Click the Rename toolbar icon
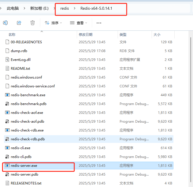 pyautogui.click(x=5, y=23)
